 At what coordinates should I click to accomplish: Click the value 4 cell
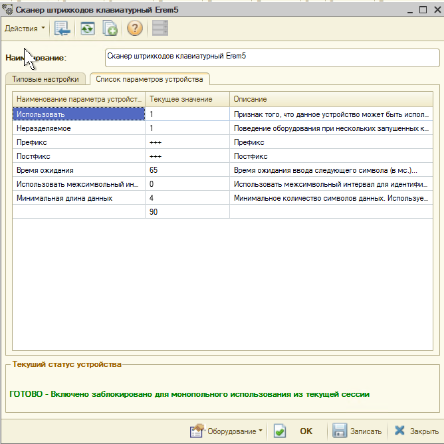187,198
